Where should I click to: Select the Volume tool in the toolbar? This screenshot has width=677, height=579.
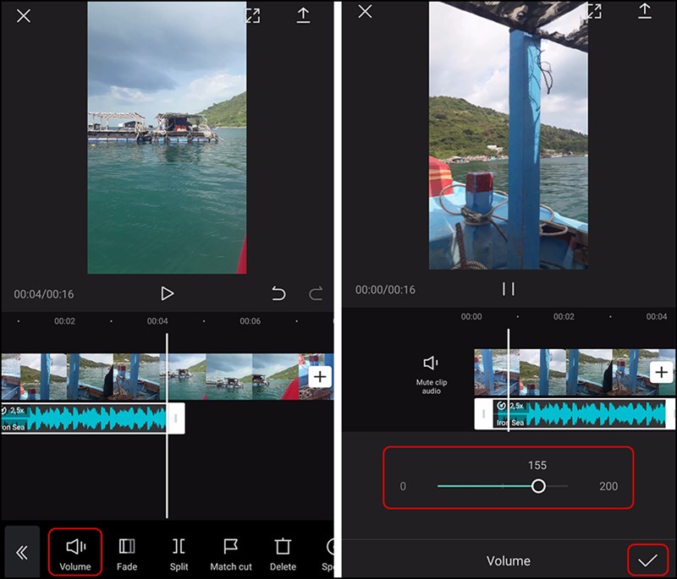[75, 551]
